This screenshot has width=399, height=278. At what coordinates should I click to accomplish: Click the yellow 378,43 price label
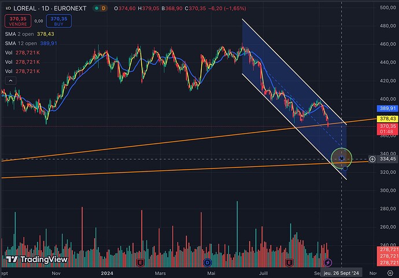click(387, 119)
